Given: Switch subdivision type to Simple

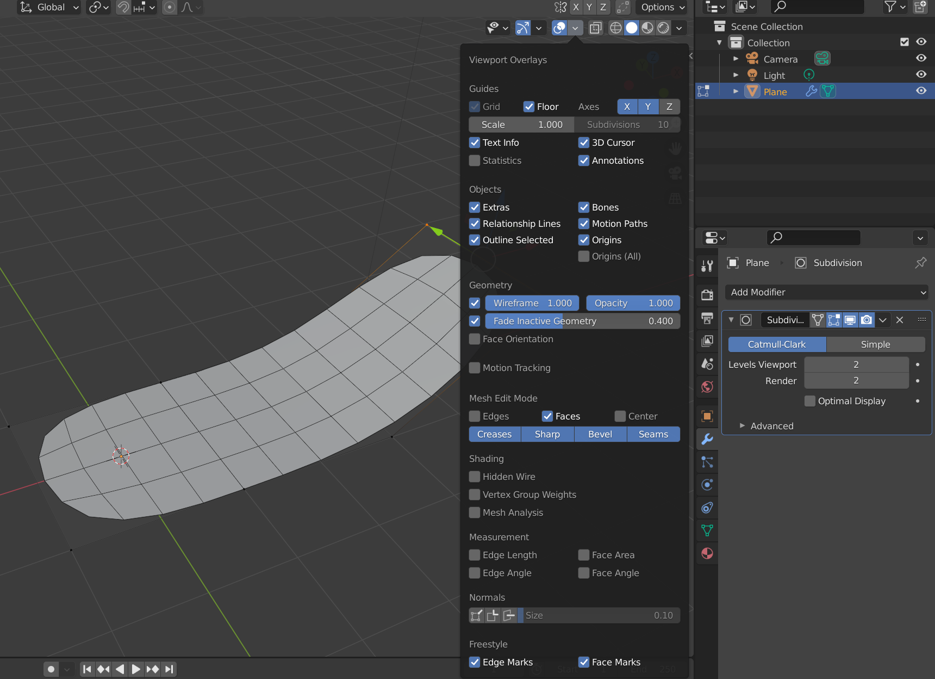Looking at the screenshot, I should click(875, 344).
